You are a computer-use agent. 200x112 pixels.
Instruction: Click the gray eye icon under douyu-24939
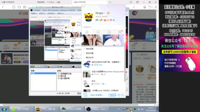point(114,20)
